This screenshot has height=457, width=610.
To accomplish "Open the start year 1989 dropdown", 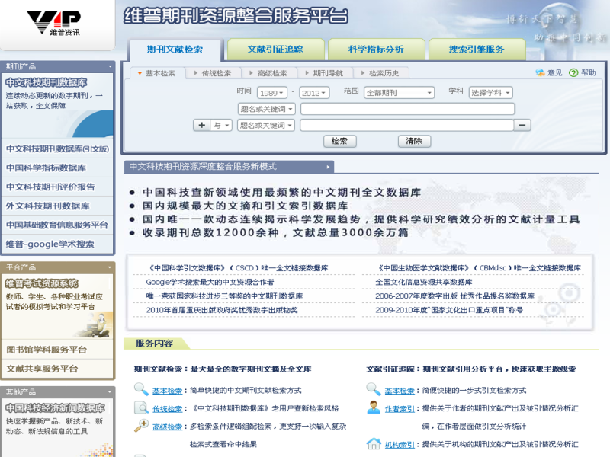I will (x=272, y=93).
